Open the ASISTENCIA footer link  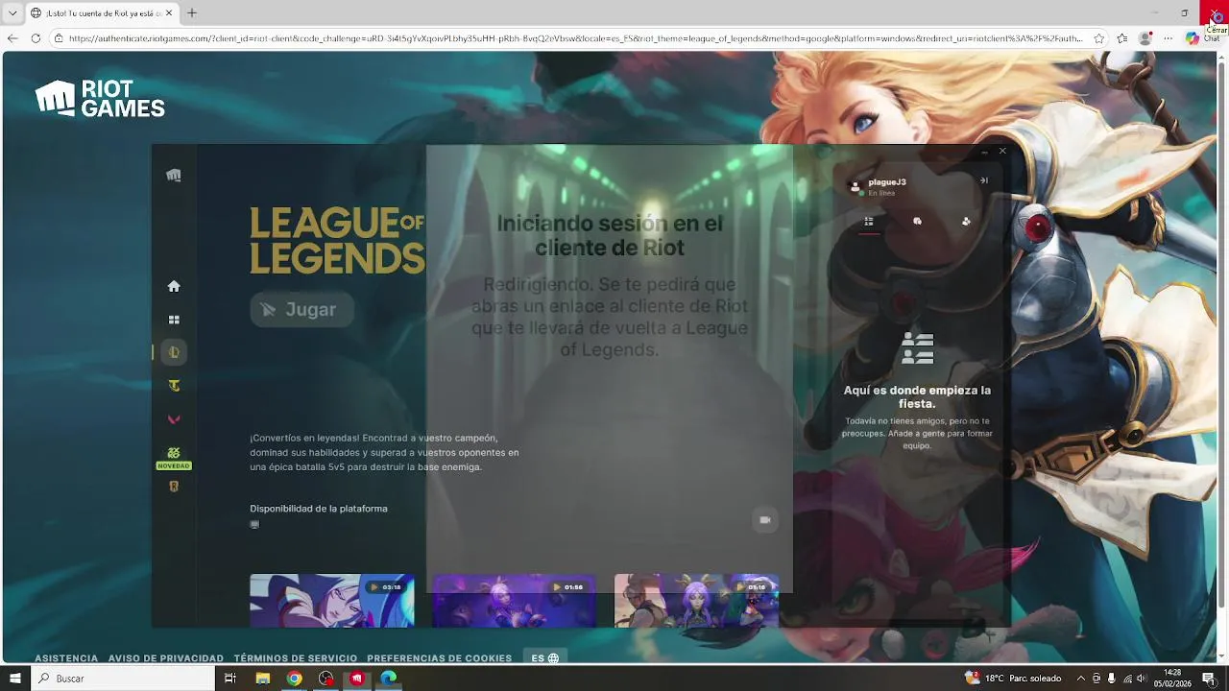pyautogui.click(x=66, y=658)
